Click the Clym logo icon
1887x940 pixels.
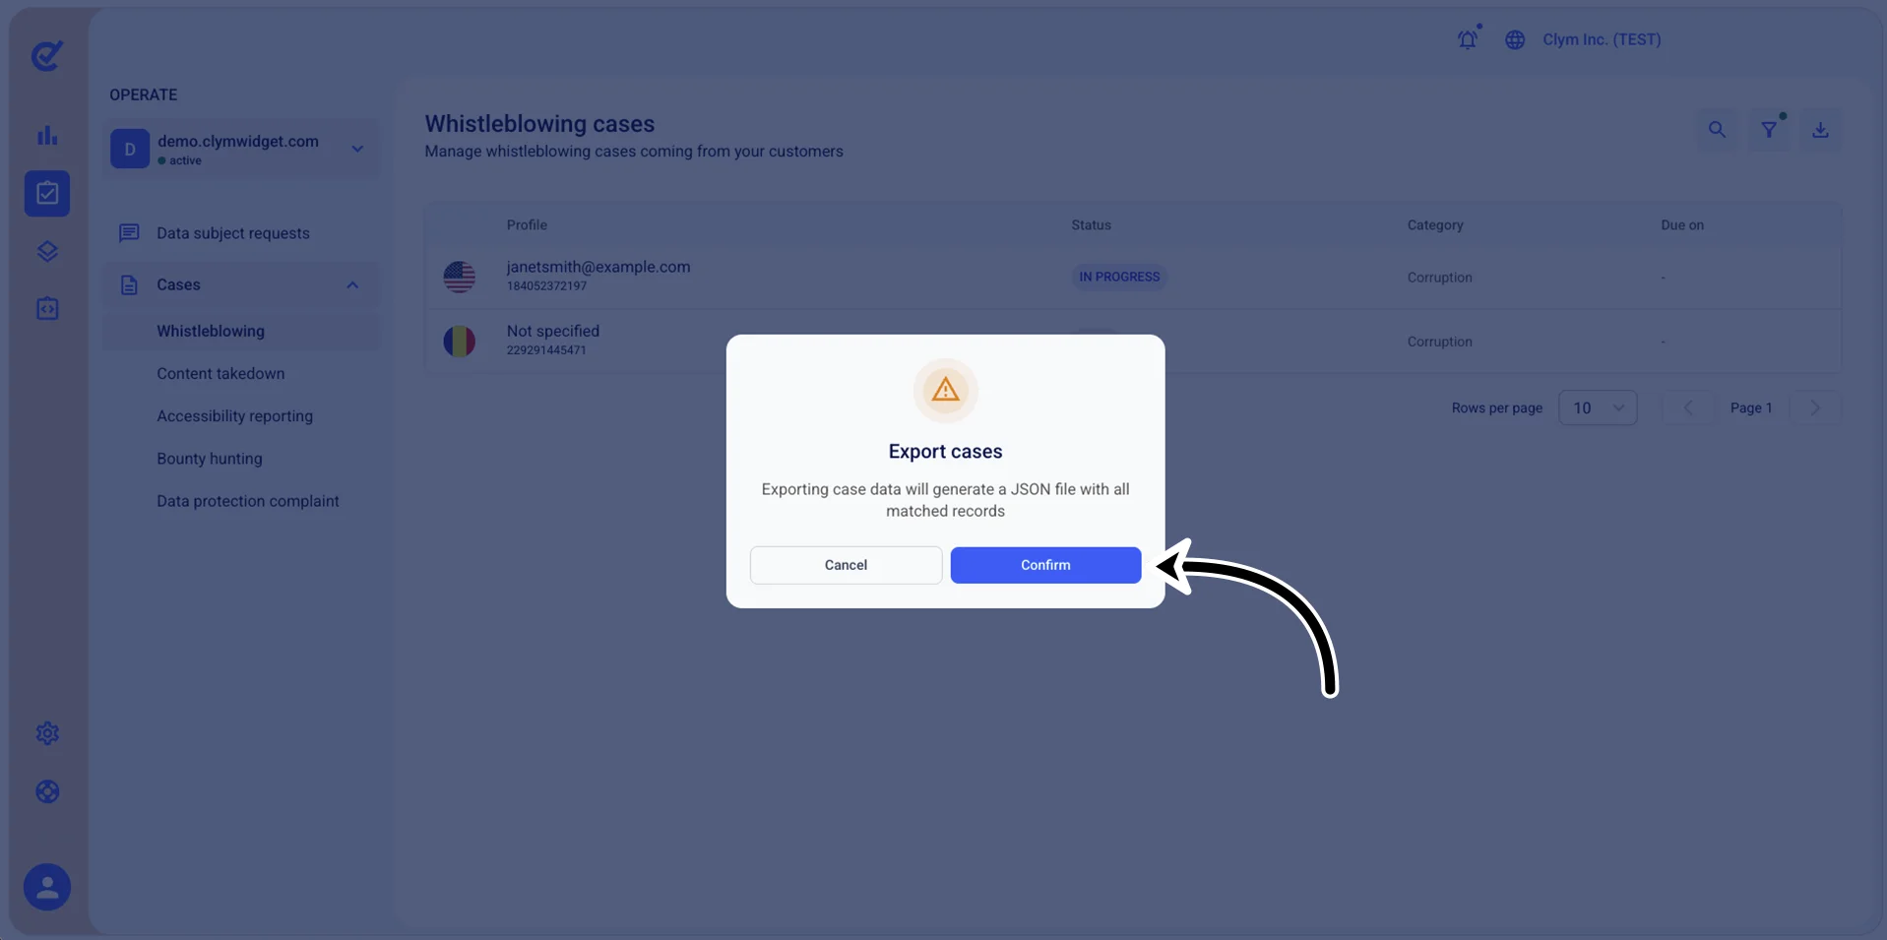pos(46,55)
